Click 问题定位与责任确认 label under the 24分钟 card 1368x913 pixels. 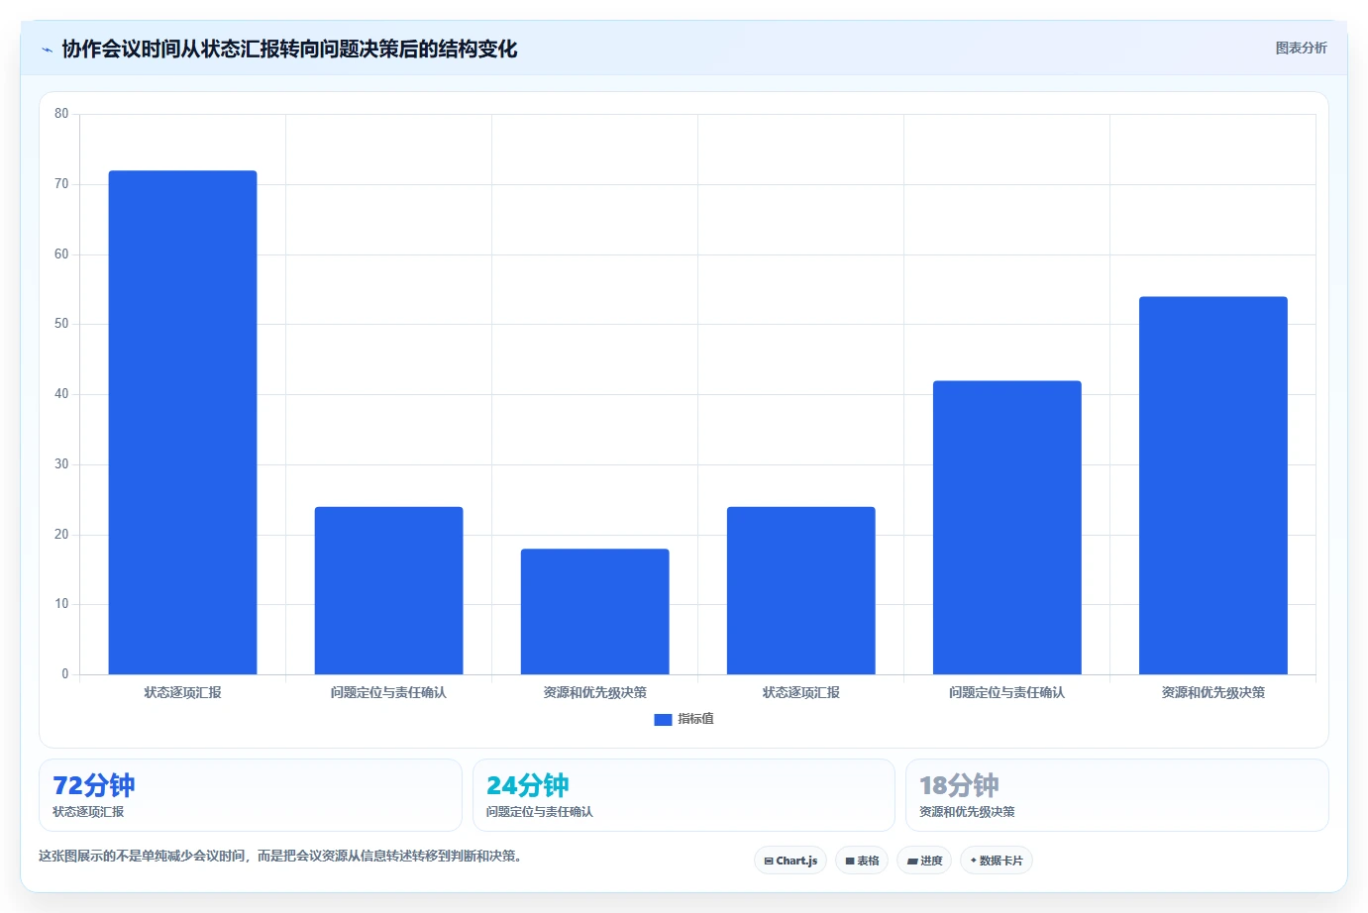(x=540, y=812)
